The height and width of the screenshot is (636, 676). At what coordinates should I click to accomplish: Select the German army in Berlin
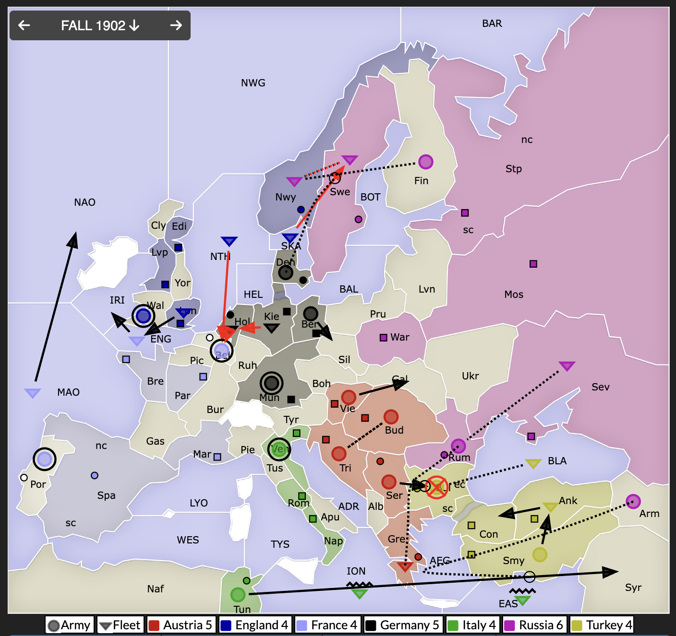click(x=311, y=314)
